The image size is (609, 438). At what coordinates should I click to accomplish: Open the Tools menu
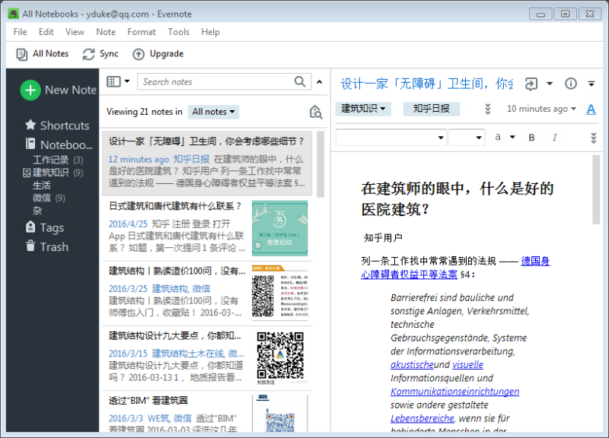click(x=179, y=32)
